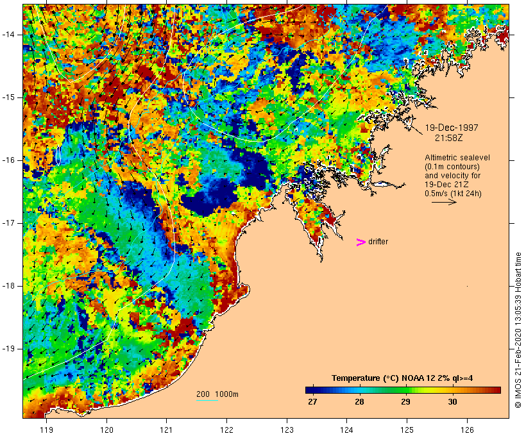The width and height of the screenshot is (526, 436).
Task: Click the '200' bathymetry contour label
Action: (x=203, y=394)
